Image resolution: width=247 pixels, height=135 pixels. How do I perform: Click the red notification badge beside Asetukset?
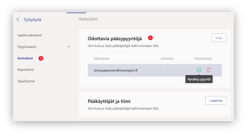41,58
